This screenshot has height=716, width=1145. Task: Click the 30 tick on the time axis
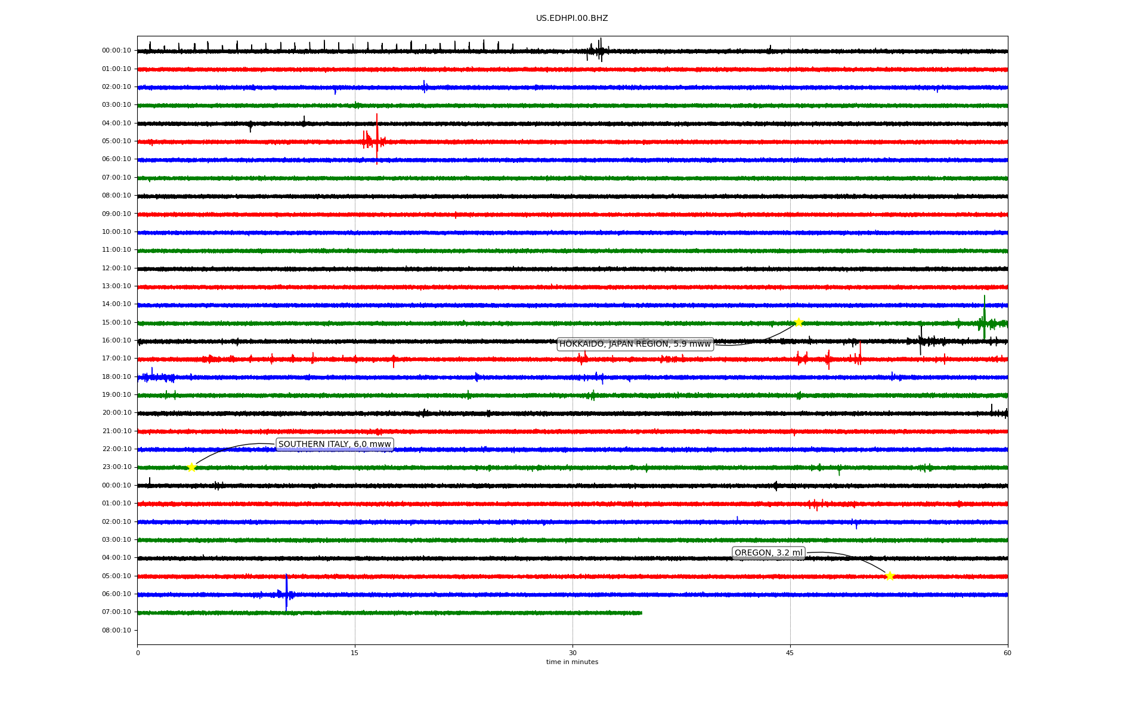[x=572, y=653]
